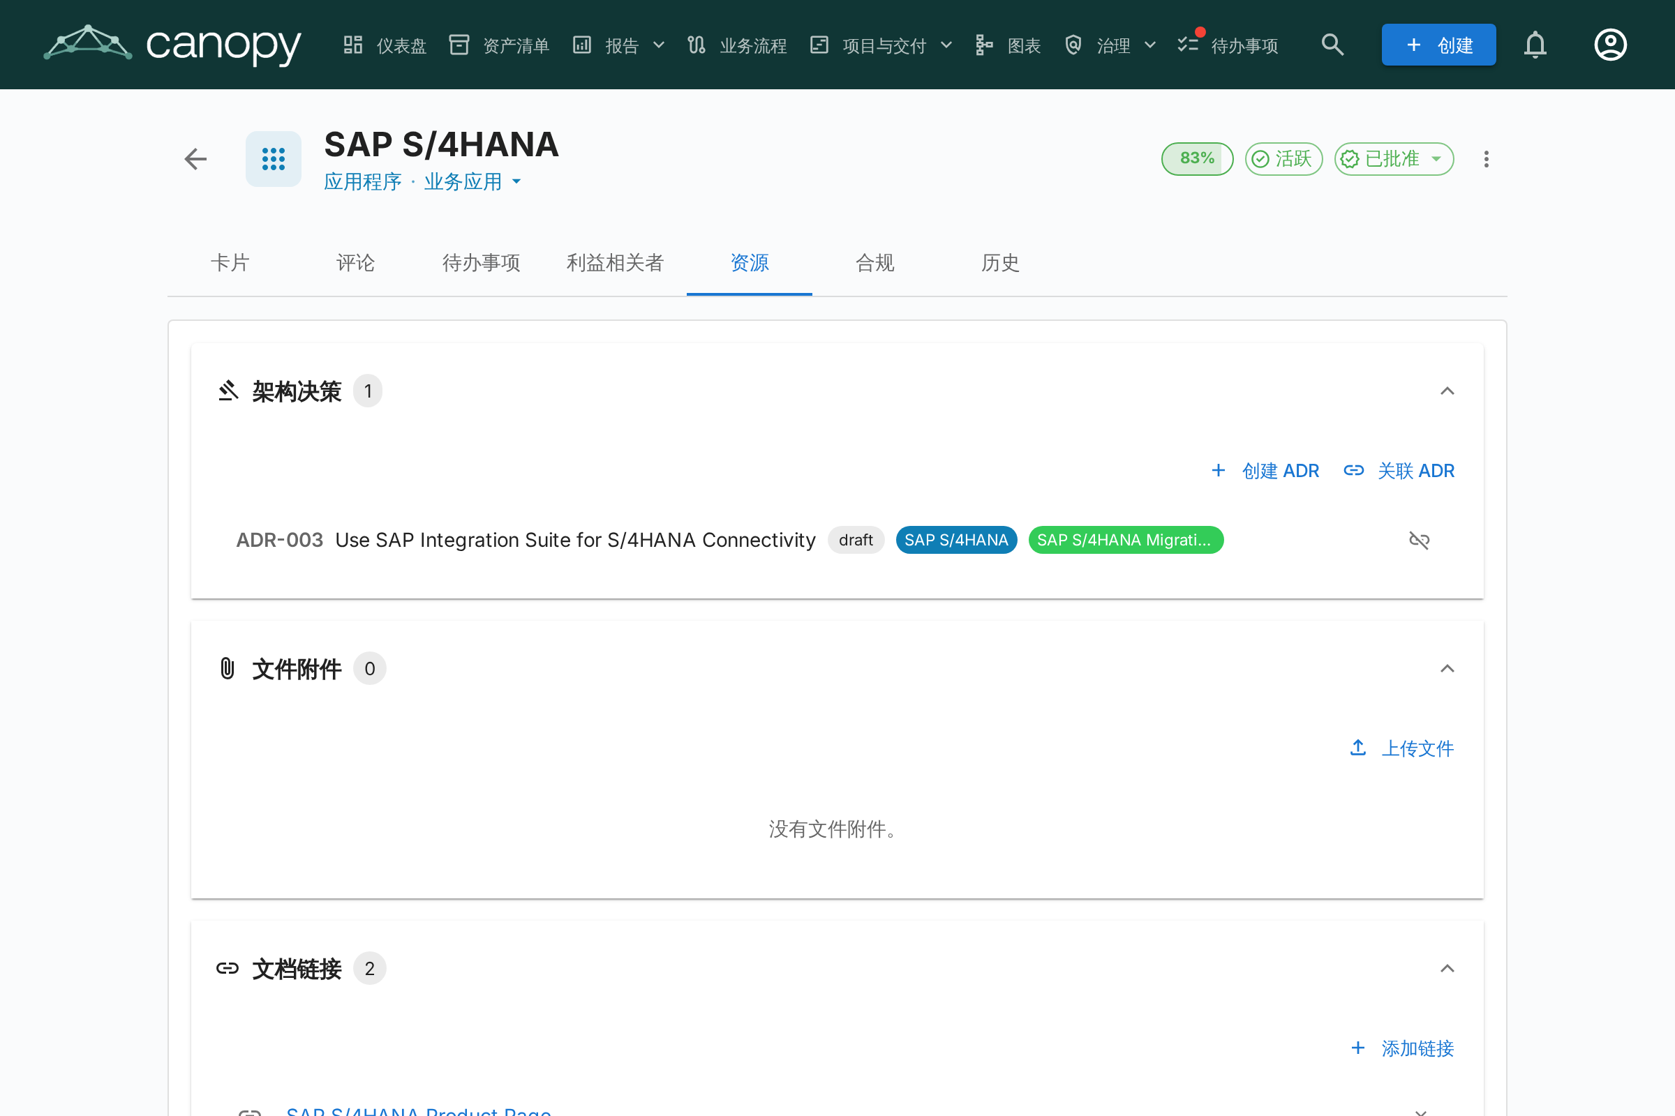Image resolution: width=1675 pixels, height=1116 pixels.
Task: Click the plus icon for 添加链接
Action: 1358,1048
